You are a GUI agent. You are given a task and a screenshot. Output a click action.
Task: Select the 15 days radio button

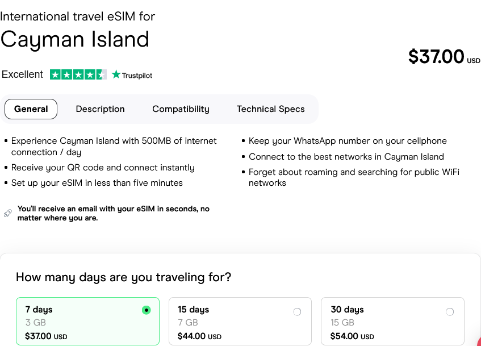[x=297, y=312]
